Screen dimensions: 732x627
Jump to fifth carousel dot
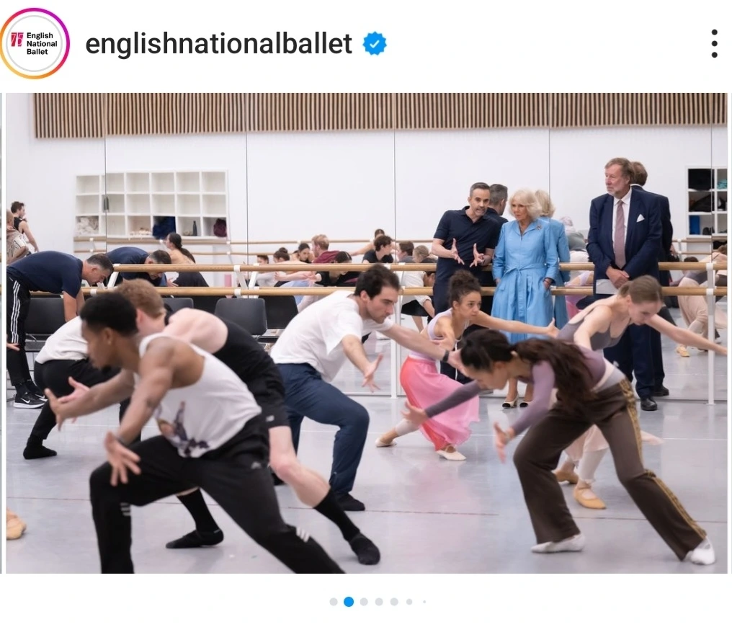[x=394, y=602]
